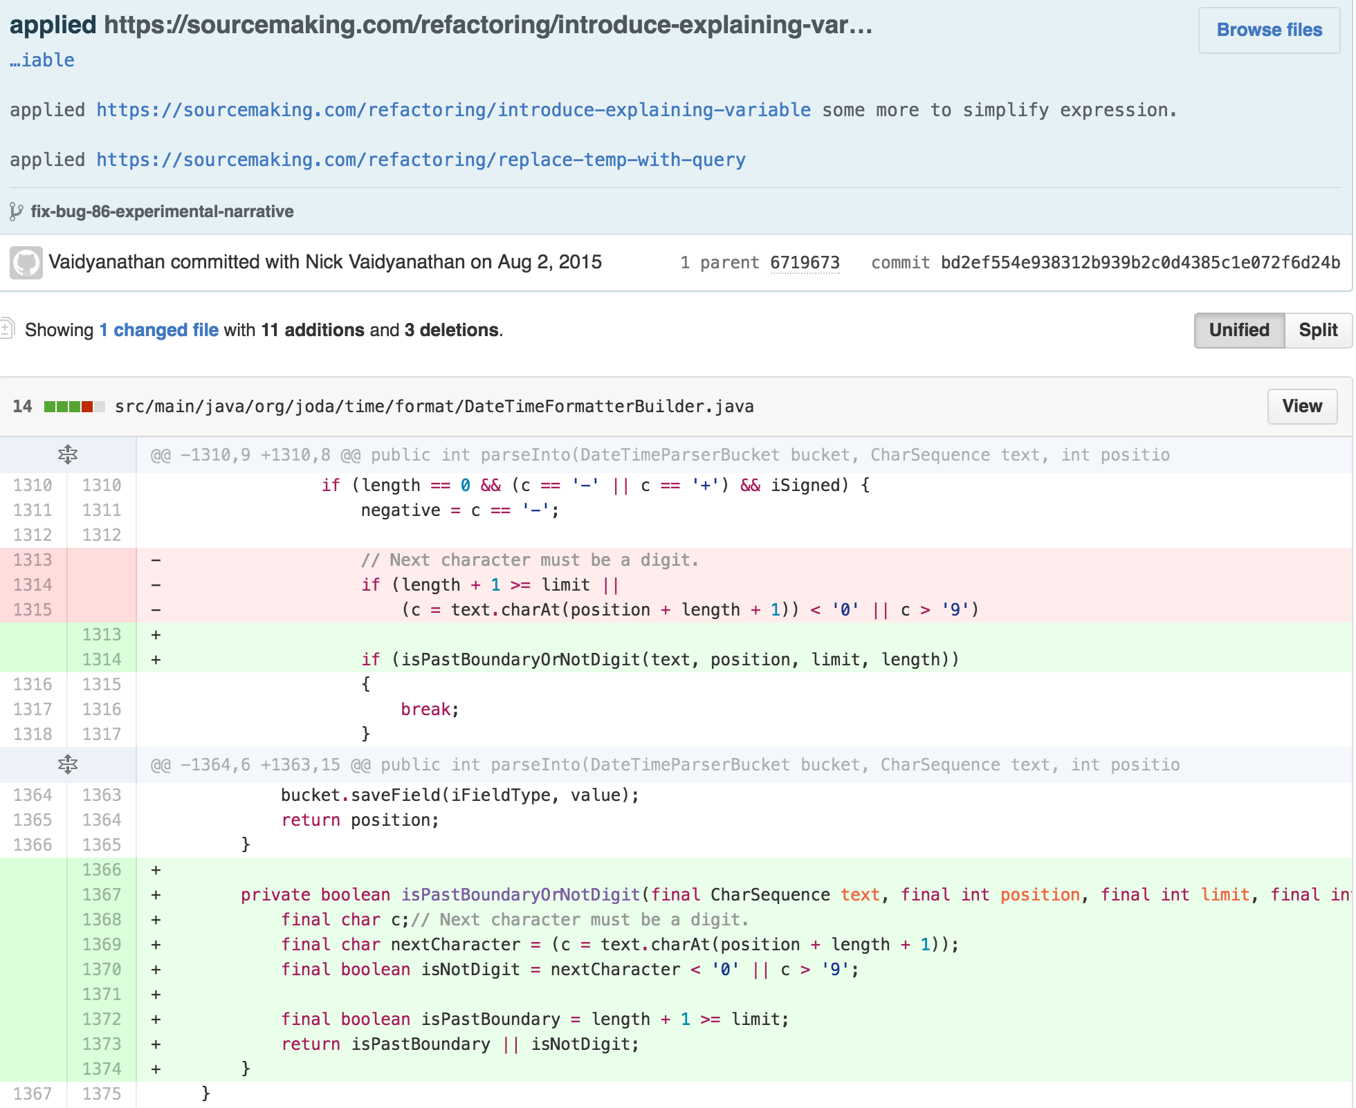Click the Browse files button
Image resolution: width=1356 pixels, height=1108 pixels.
(x=1269, y=30)
